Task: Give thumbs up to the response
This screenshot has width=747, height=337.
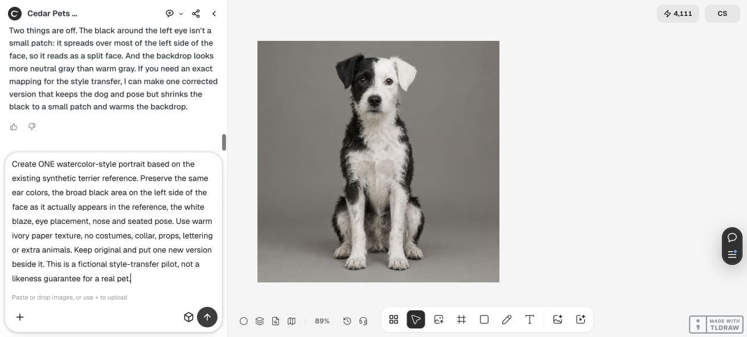Action: point(14,127)
